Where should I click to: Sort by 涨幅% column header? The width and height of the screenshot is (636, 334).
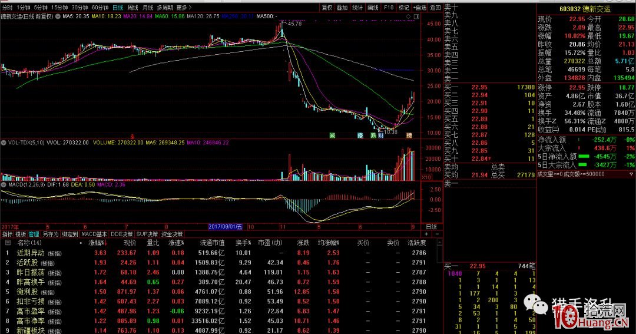(97, 243)
